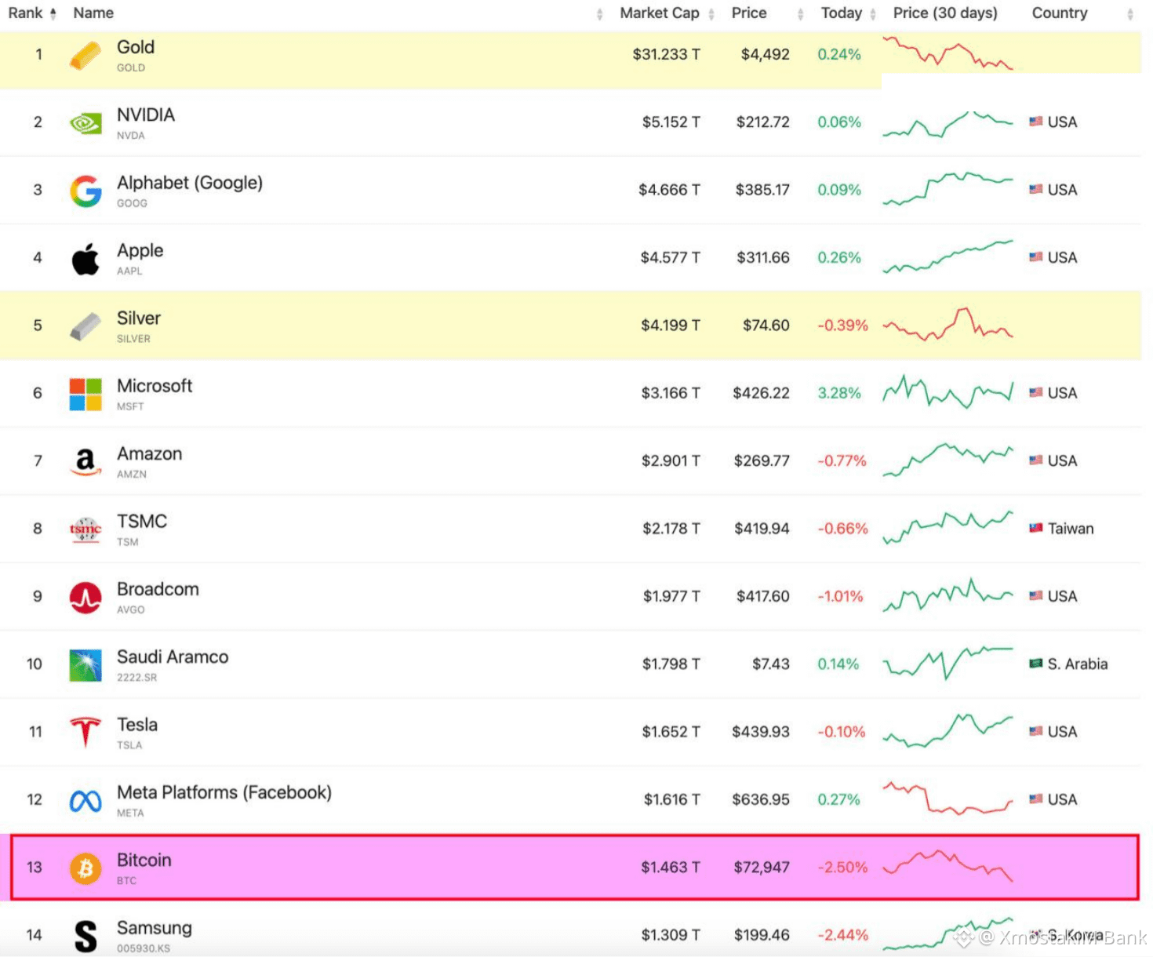Click the Tesla logo icon
The height and width of the screenshot is (957, 1153).
pos(85,733)
